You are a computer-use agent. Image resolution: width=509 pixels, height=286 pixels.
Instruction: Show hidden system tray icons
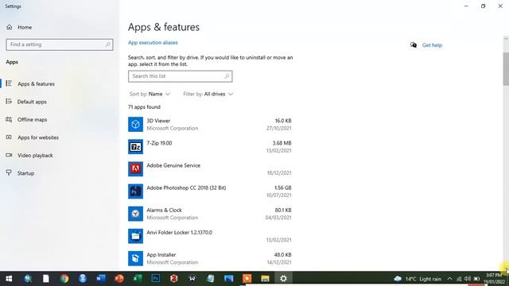tap(449, 279)
